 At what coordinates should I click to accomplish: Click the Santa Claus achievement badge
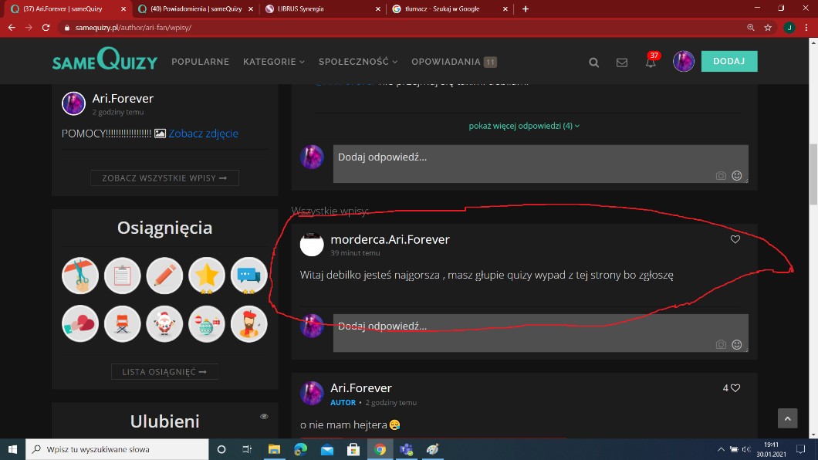point(164,323)
